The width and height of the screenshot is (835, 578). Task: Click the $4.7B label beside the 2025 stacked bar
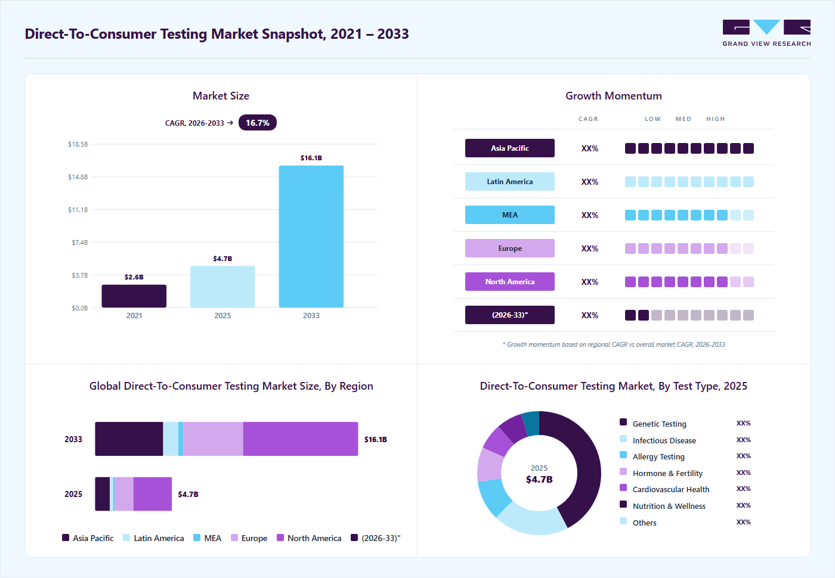[188, 494]
